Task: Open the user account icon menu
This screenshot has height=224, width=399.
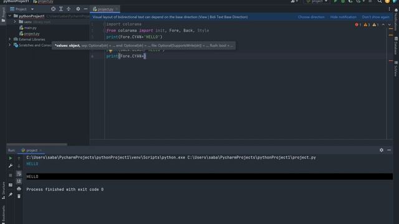Action: pyautogui.click(x=294, y=1)
